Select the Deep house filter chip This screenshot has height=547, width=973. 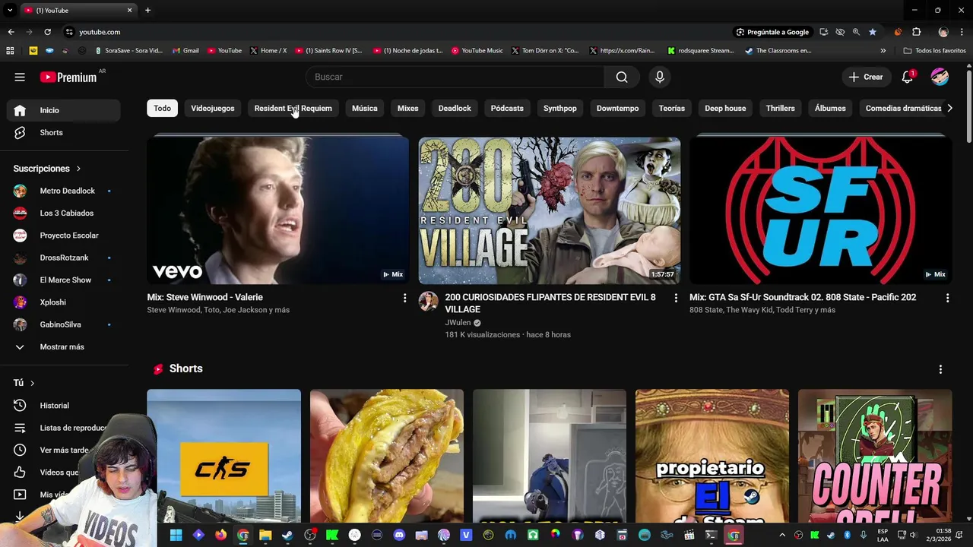(x=725, y=108)
